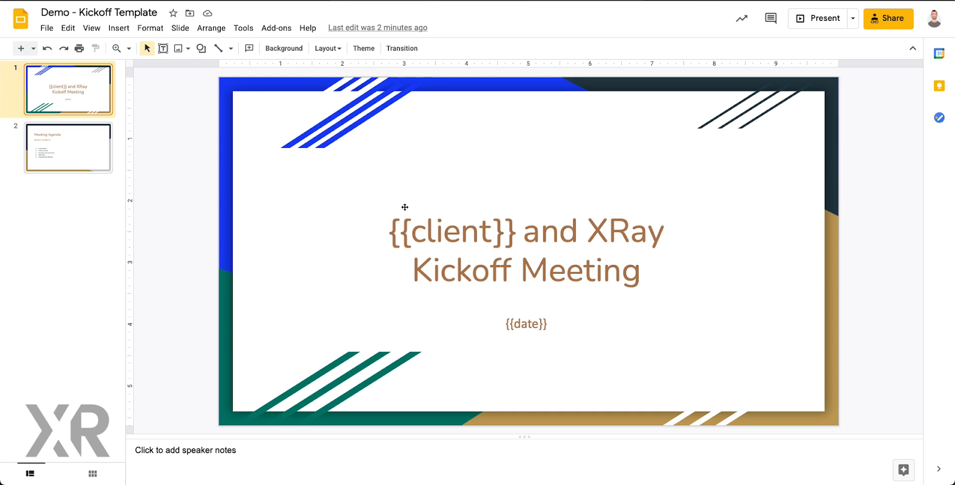
Task: Click the Background button
Action: tap(284, 48)
